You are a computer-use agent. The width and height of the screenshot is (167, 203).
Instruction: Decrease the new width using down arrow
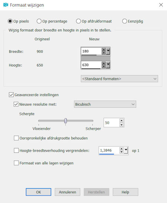[x=104, y=53]
